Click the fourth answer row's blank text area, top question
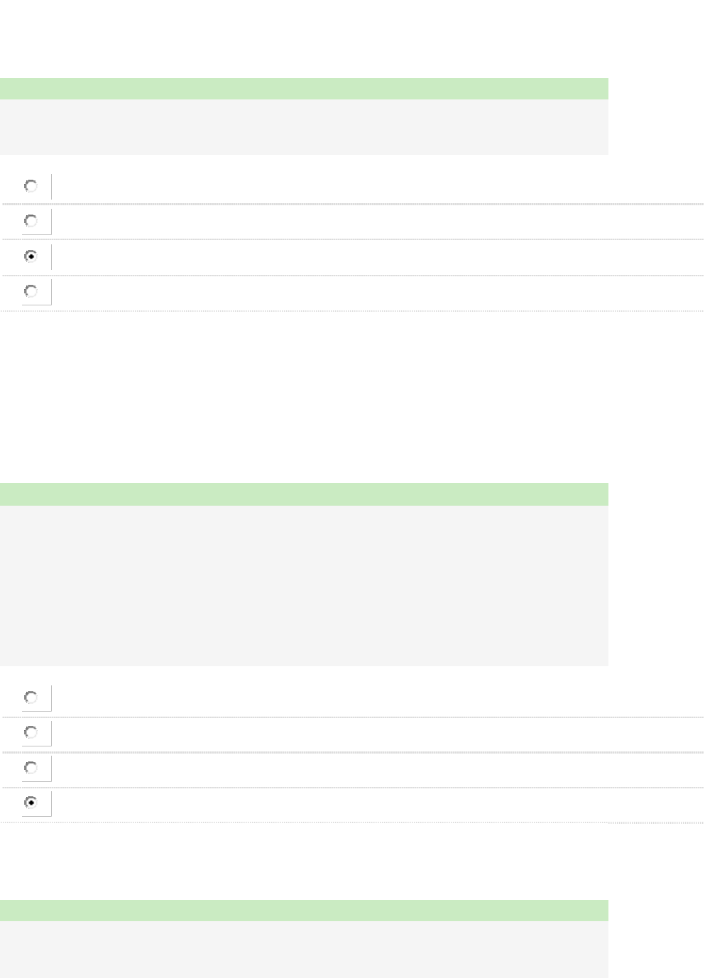Image resolution: width=705 pixels, height=978 pixels. pos(376,292)
